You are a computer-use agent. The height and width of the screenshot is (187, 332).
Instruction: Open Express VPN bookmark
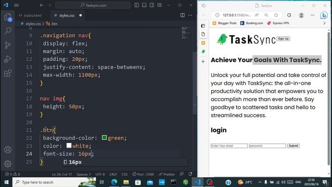[278, 23]
